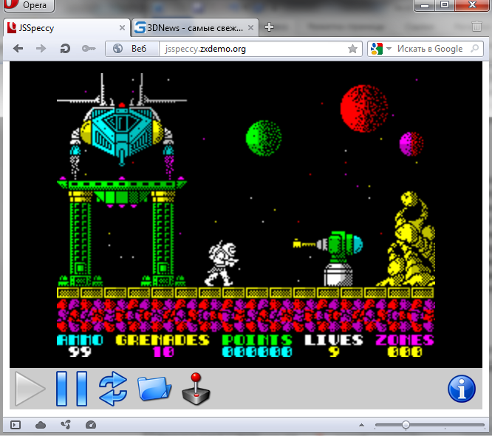The image size is (492, 436).
Task: Bookmark the page with the star icon
Action: [x=353, y=49]
